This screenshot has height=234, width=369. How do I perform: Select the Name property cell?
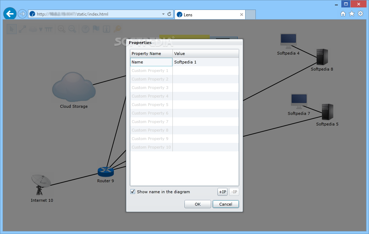[151, 62]
